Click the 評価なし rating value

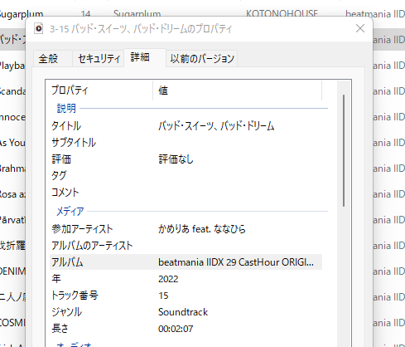[176, 159]
